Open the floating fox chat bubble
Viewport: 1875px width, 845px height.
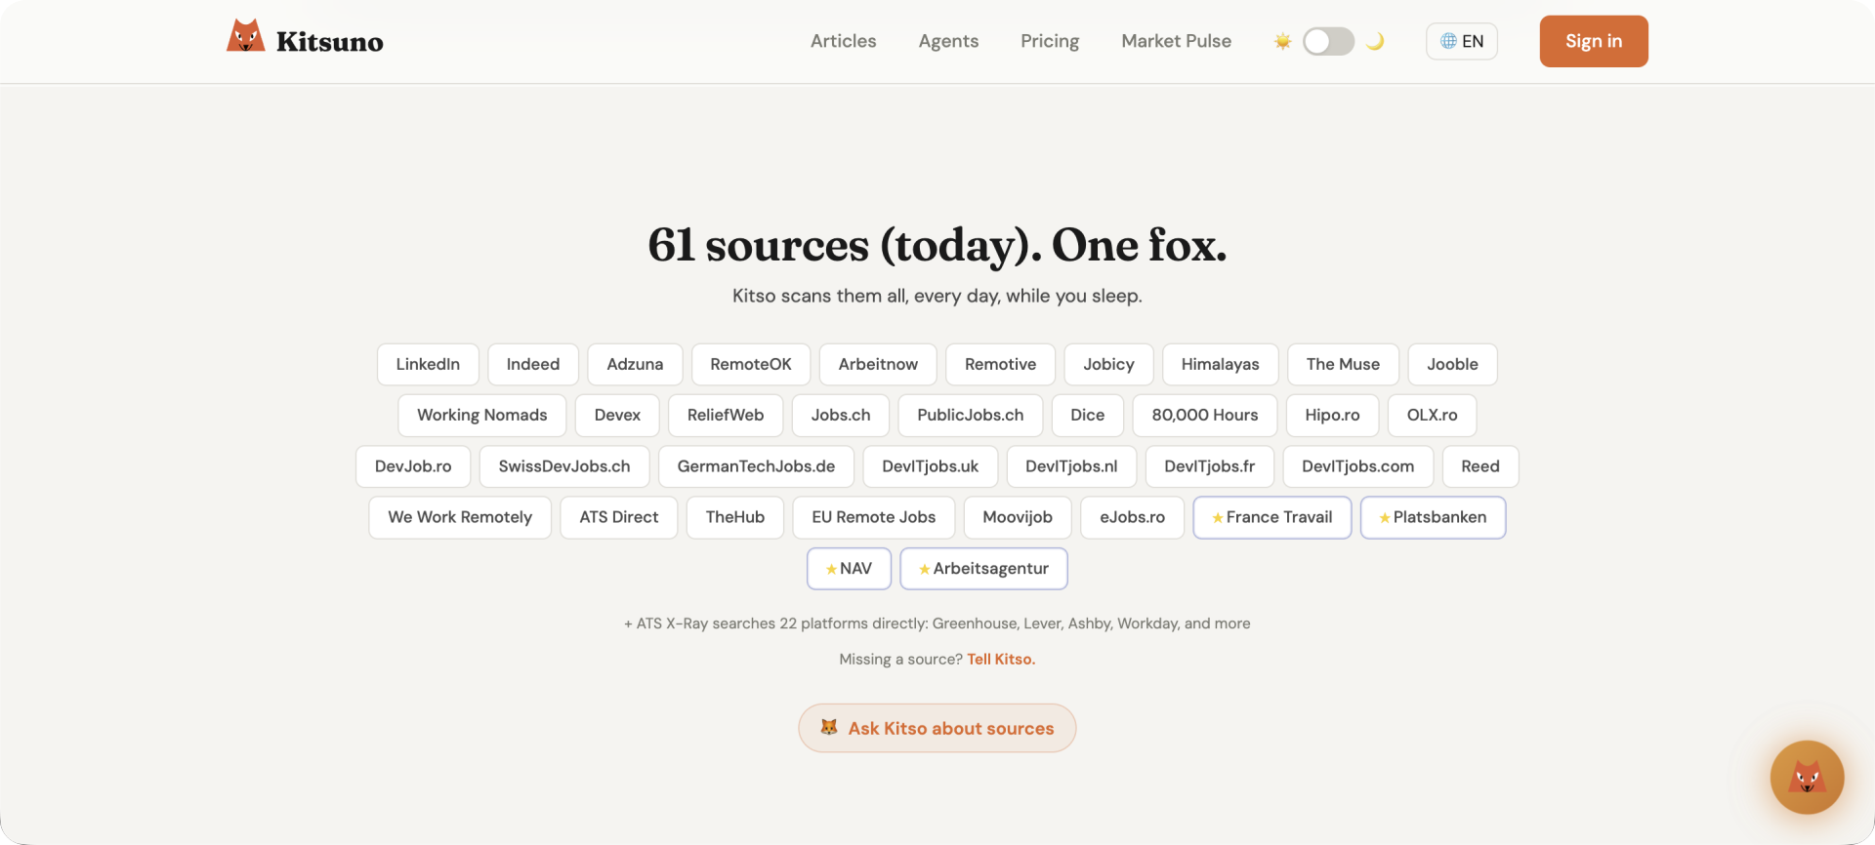(1807, 778)
